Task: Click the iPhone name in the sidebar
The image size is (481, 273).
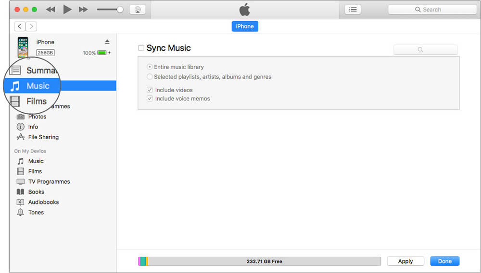Action: click(x=45, y=42)
